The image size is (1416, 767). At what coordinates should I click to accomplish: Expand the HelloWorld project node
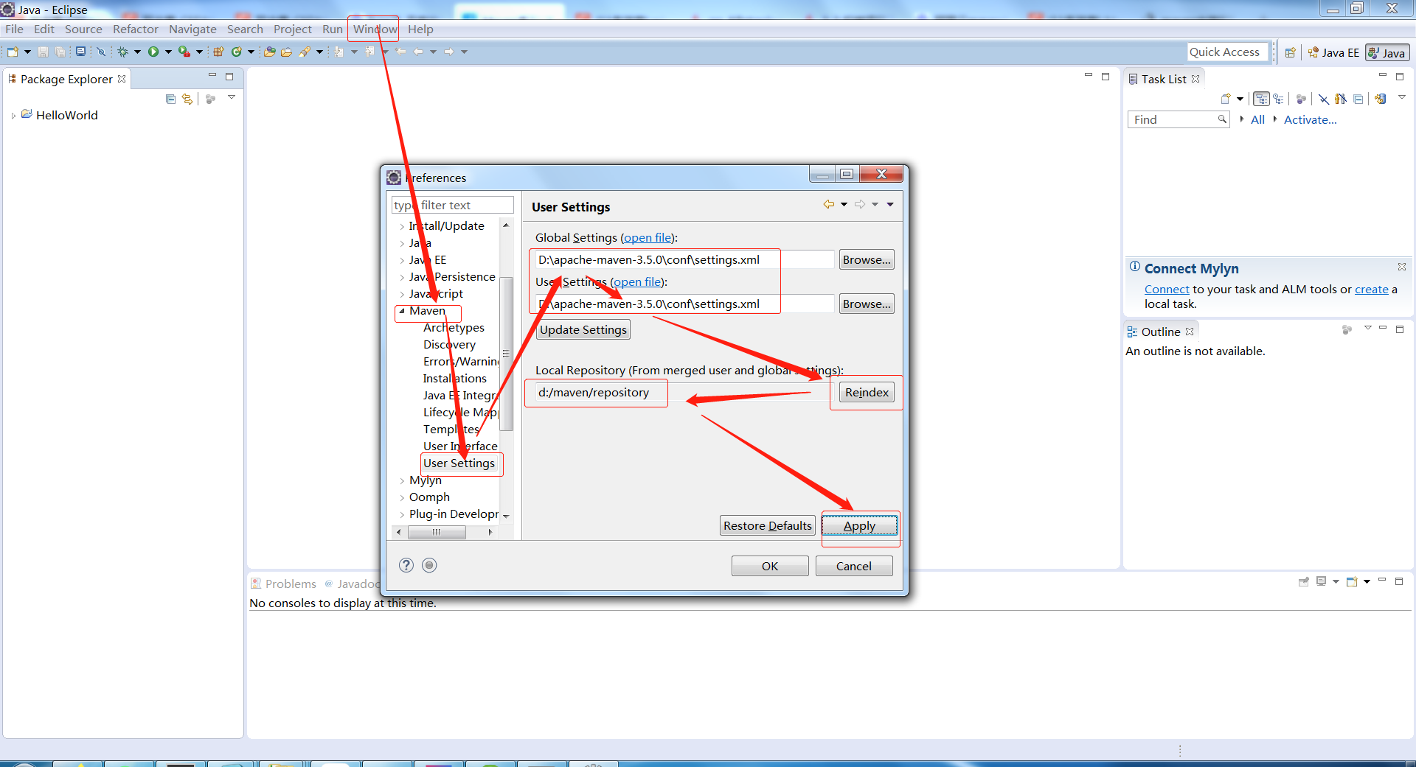click(x=13, y=116)
